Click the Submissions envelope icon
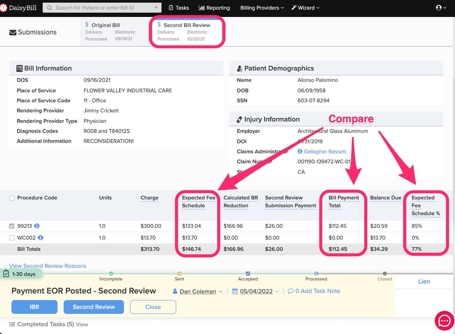This screenshot has height=334, width=455. click(13, 32)
